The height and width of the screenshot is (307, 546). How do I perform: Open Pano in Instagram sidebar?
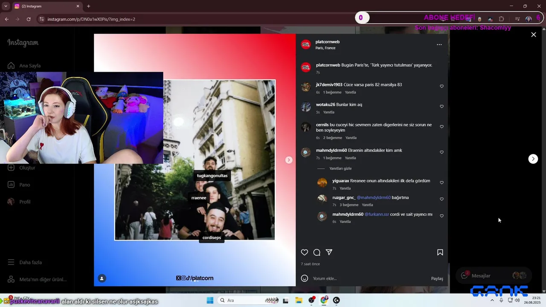[20, 185]
